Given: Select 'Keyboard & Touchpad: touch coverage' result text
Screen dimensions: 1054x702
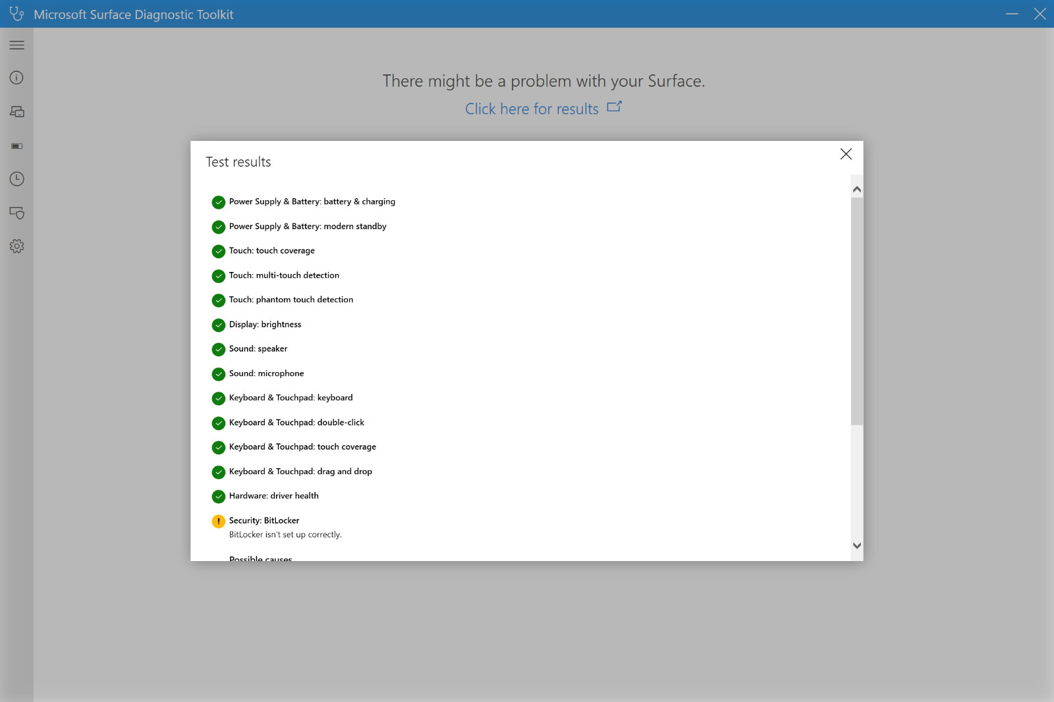Looking at the screenshot, I should click(x=302, y=446).
